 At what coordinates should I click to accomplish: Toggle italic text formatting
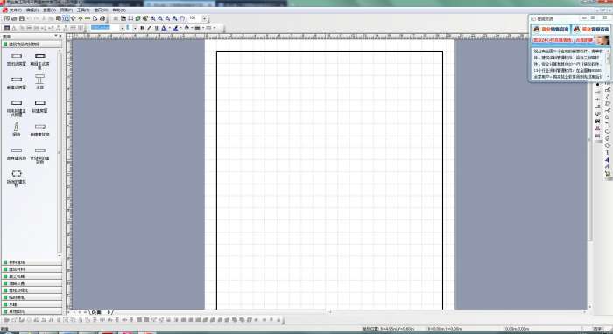coord(150,28)
